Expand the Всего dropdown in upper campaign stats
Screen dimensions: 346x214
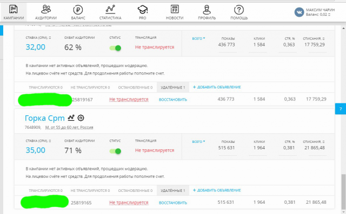(x=198, y=38)
